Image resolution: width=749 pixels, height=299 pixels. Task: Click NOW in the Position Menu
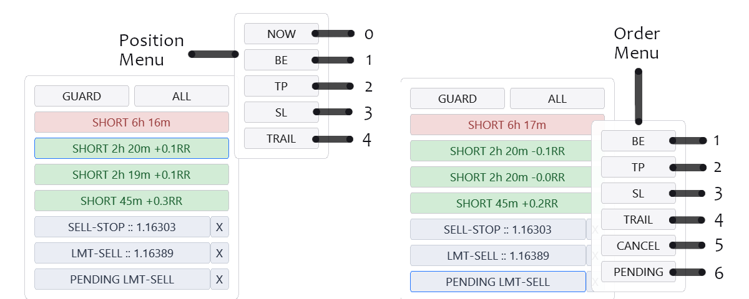coord(281,34)
